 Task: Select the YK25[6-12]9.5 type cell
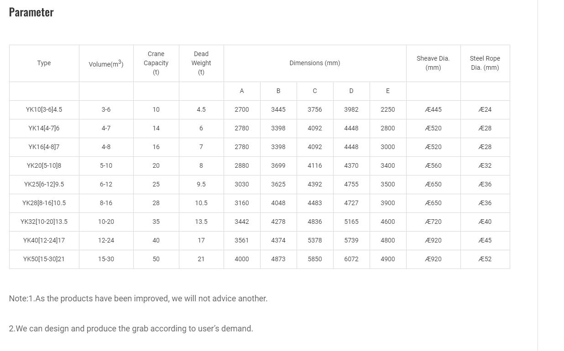[44, 184]
